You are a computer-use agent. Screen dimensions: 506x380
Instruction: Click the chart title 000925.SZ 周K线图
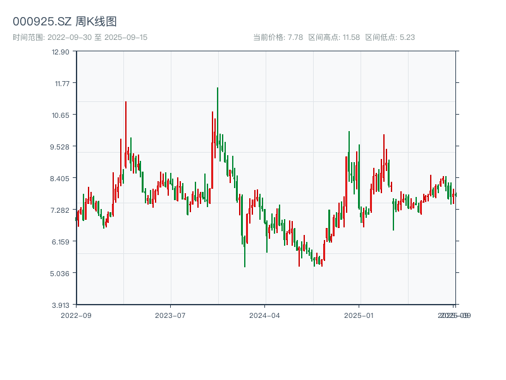[x=65, y=22]
